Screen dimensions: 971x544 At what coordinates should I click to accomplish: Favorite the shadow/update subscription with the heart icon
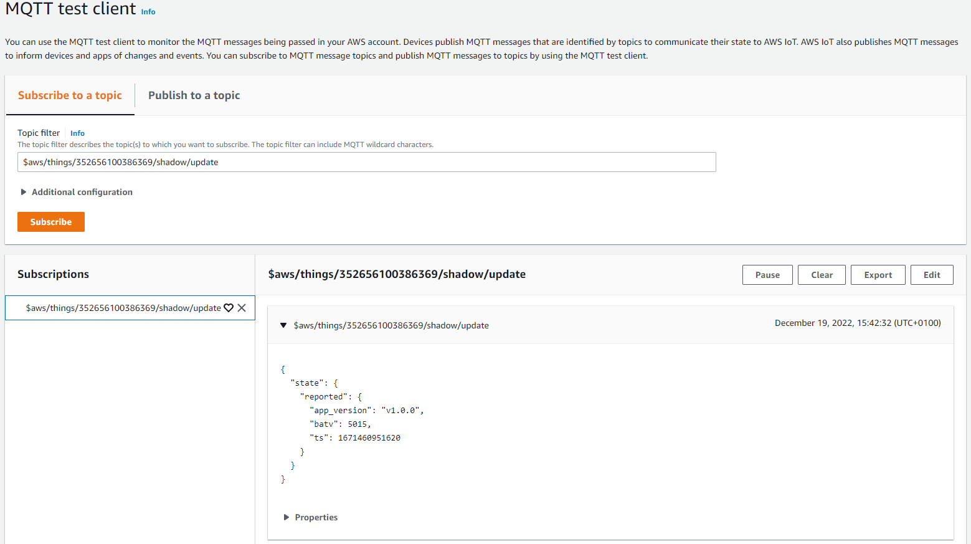229,308
